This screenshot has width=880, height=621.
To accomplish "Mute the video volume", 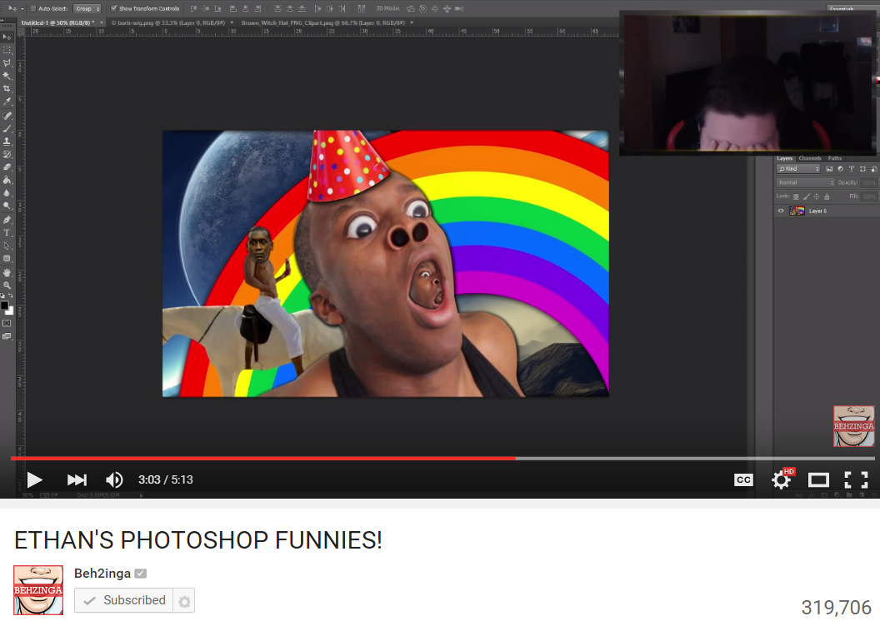I will tap(114, 479).
